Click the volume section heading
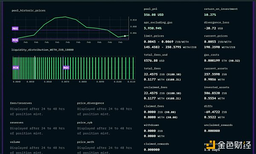256x154 pixels. [15, 142]
